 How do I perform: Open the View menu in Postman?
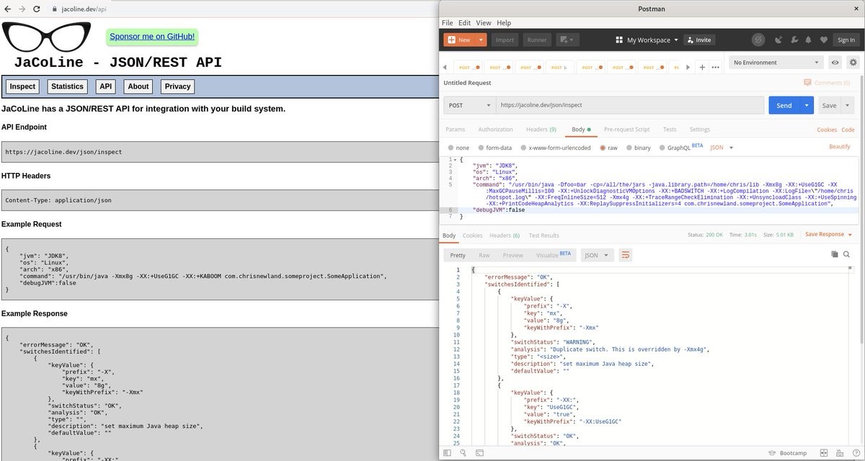point(483,23)
